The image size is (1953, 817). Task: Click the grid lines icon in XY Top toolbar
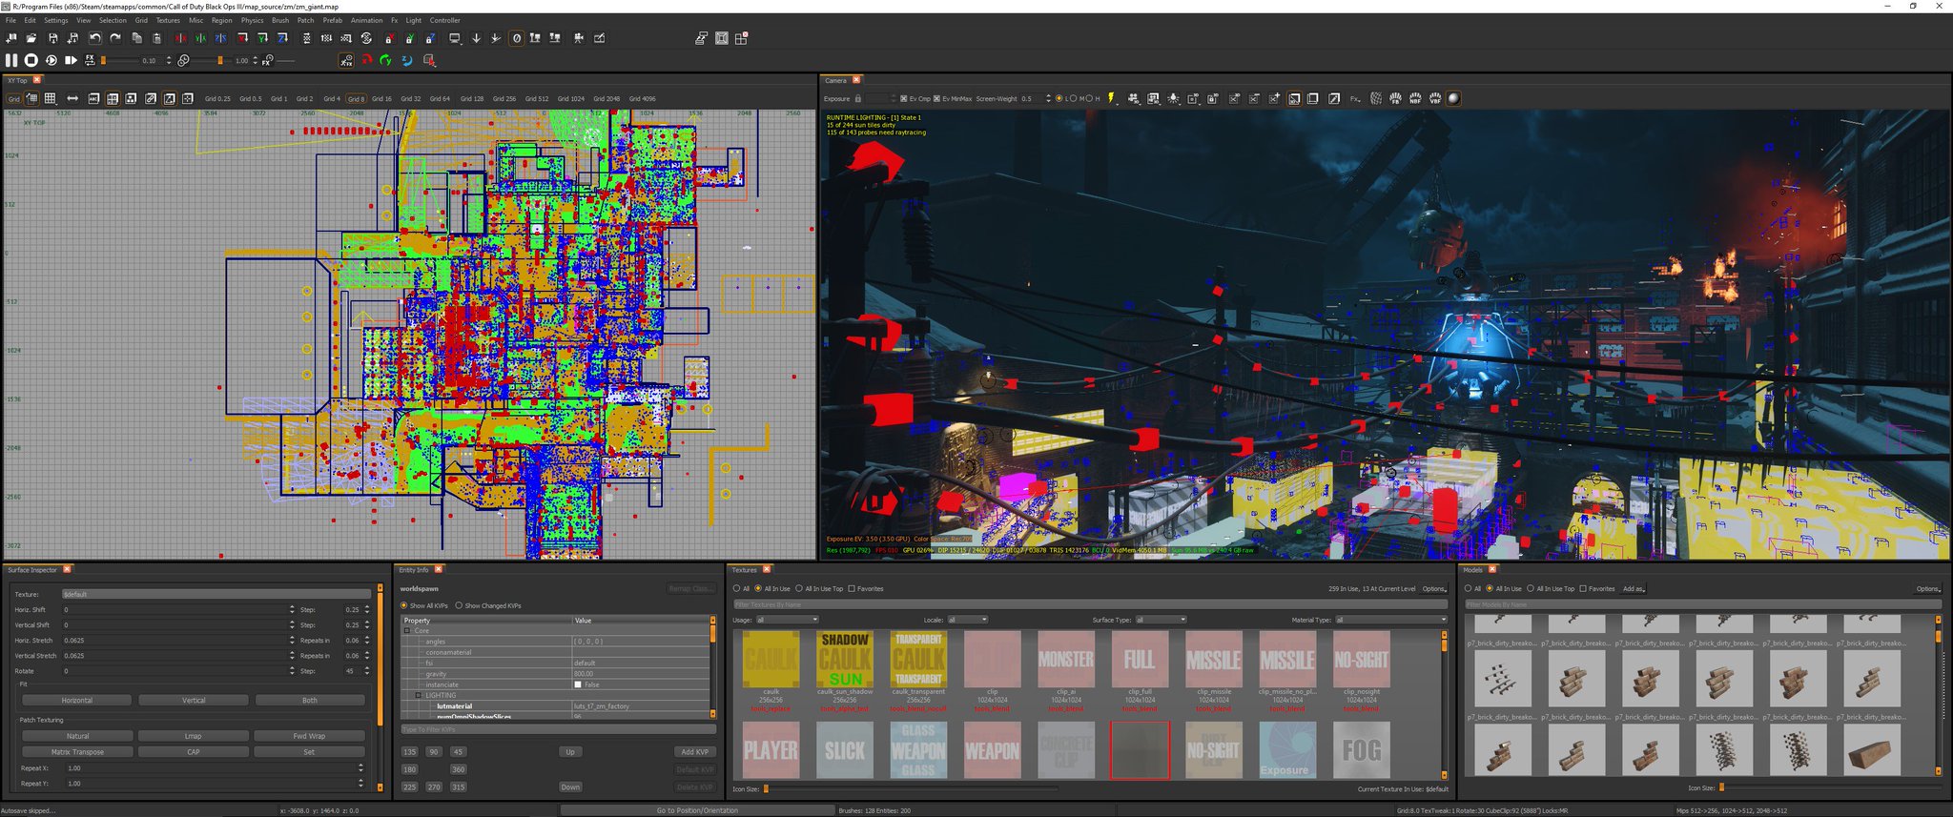(50, 98)
